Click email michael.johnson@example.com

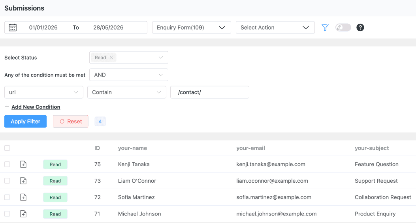tap(277, 214)
